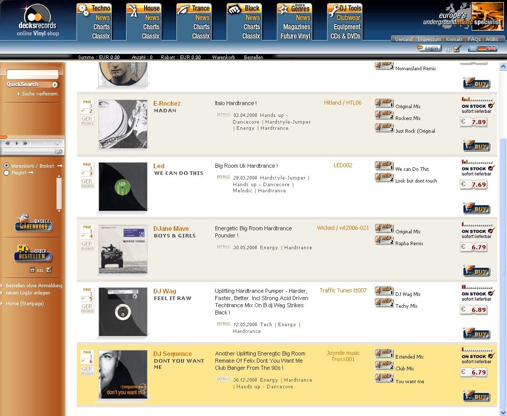The height and width of the screenshot is (416, 507).
Task: Open Future Vinyl under Genres
Action: (x=295, y=36)
